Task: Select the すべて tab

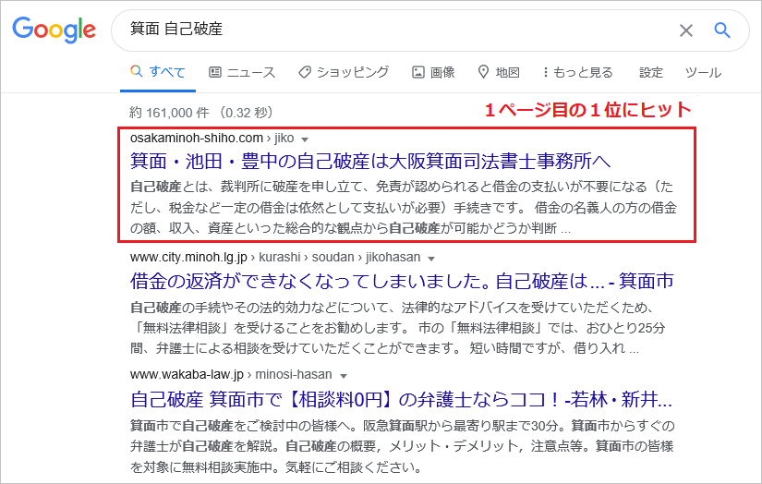Action: (x=158, y=72)
